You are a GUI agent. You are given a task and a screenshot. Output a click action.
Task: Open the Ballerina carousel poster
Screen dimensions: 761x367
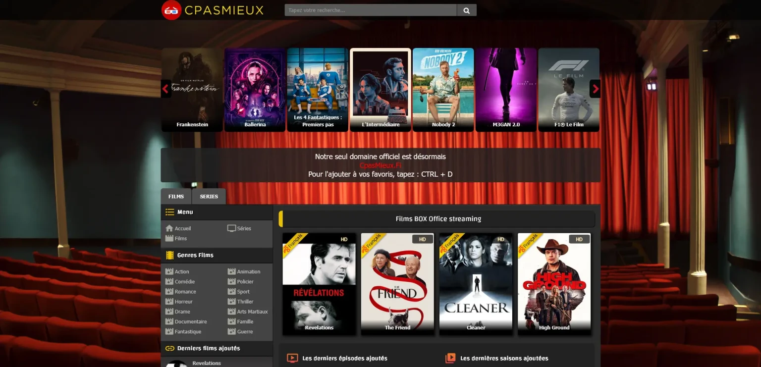click(255, 90)
